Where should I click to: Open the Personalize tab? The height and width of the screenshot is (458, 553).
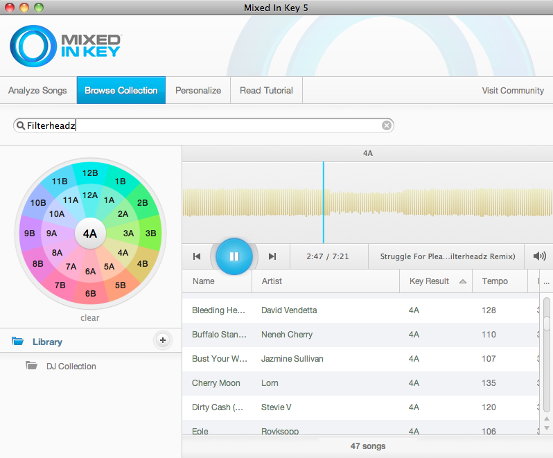click(x=198, y=90)
